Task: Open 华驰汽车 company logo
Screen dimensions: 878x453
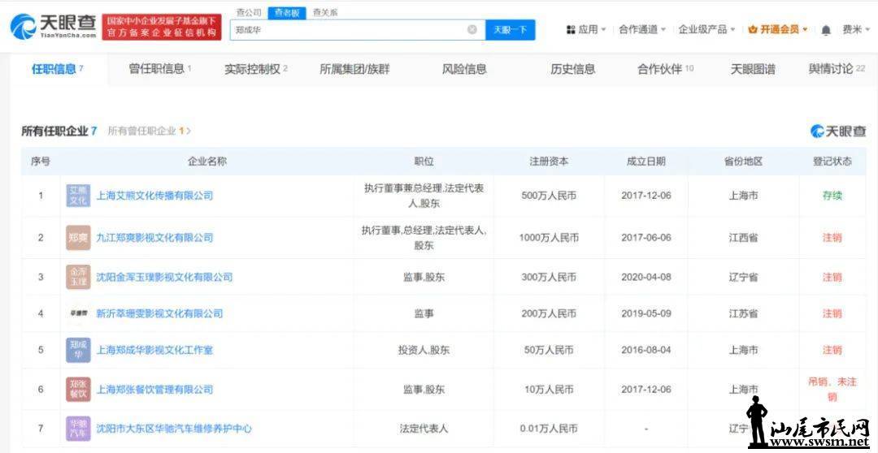Action: 78,429
